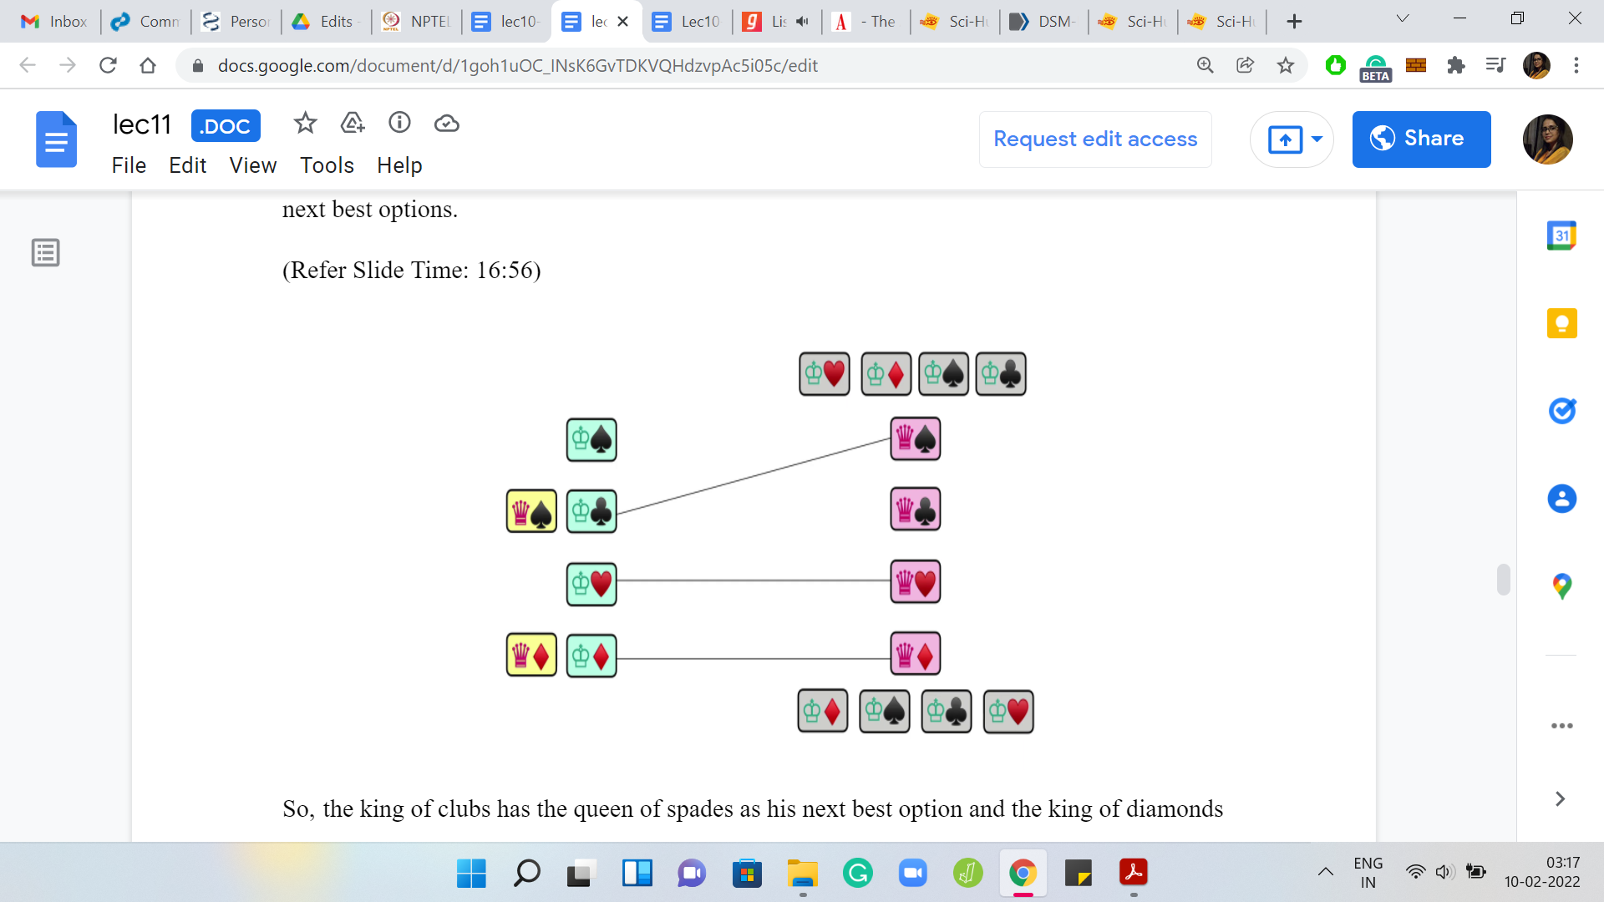Open Google Tasks in side panel

point(1561,411)
